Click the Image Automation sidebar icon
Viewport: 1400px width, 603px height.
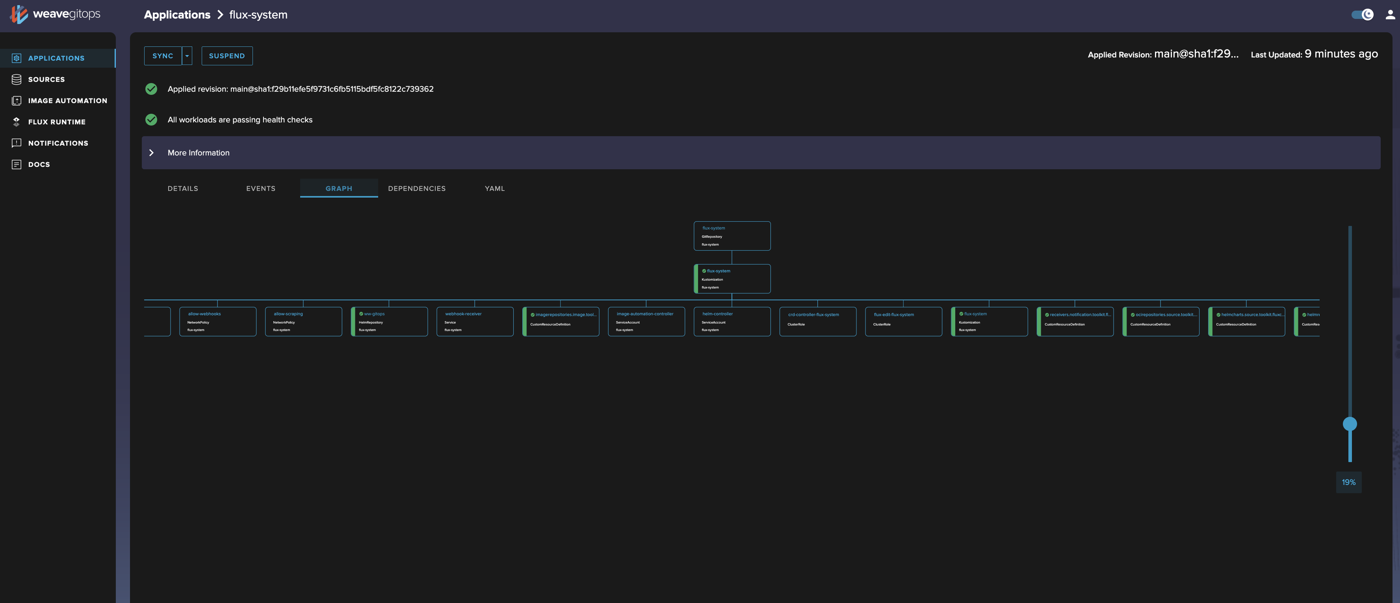pos(16,100)
